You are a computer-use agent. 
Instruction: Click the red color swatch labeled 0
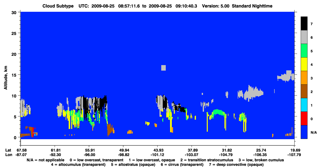click(304, 118)
